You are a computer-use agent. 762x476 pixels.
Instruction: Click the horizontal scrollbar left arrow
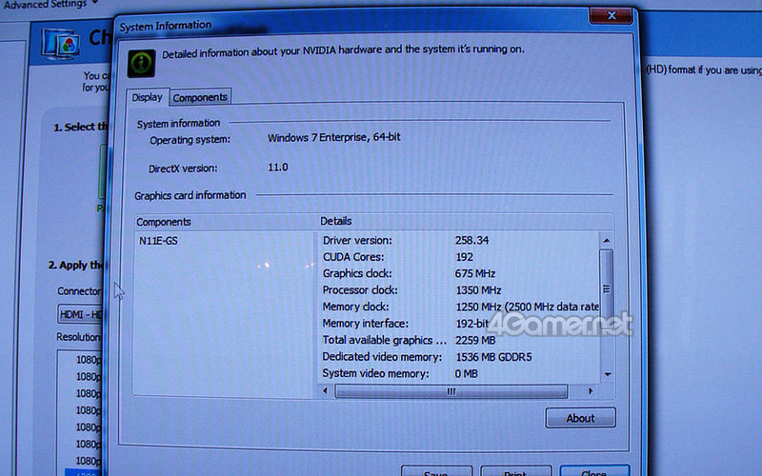click(325, 391)
